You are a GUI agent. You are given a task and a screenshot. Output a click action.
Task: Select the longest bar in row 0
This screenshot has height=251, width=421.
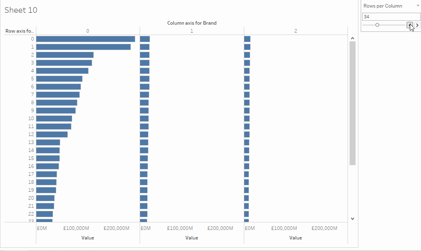[x=85, y=39]
